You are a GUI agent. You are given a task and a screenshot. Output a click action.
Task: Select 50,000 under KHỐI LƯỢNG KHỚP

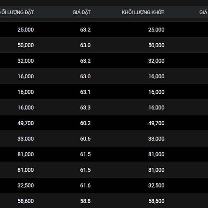pyautogui.click(x=156, y=45)
